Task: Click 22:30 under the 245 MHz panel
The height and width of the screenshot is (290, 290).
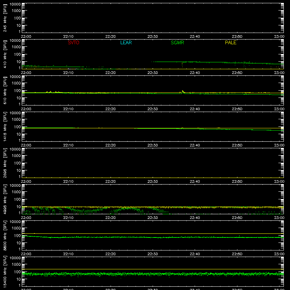Action: (153, 37)
